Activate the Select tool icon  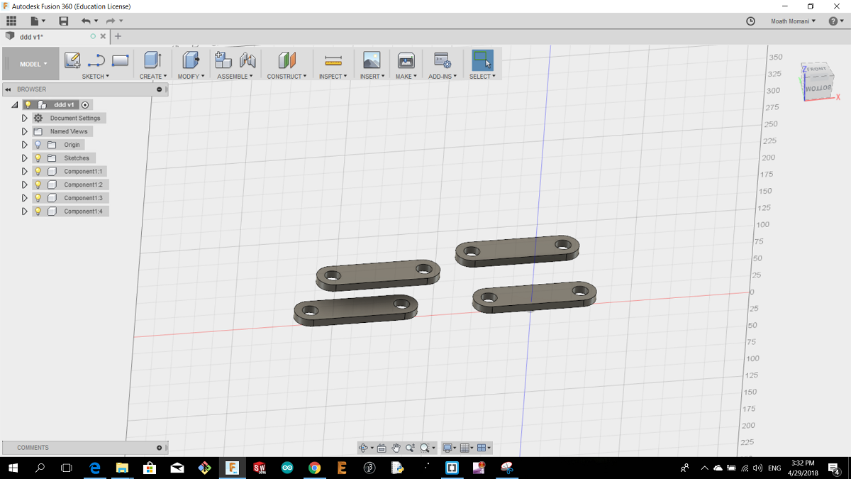coord(482,60)
